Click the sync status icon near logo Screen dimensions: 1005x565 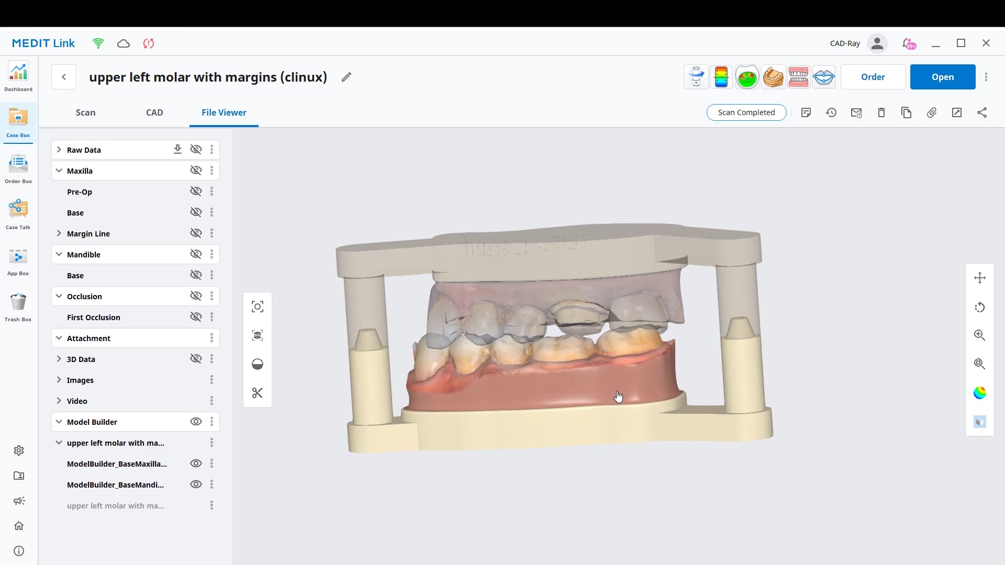149,43
